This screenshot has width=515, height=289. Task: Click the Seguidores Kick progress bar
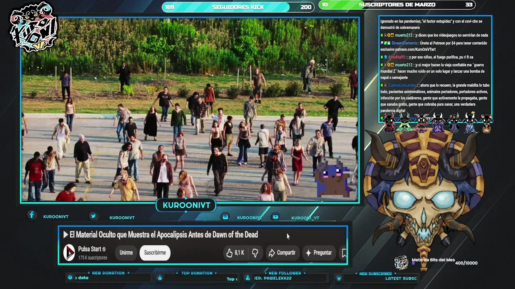coord(238,7)
